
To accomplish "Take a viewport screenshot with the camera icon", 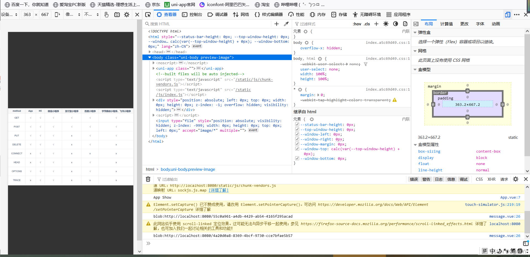I will point(117,15).
